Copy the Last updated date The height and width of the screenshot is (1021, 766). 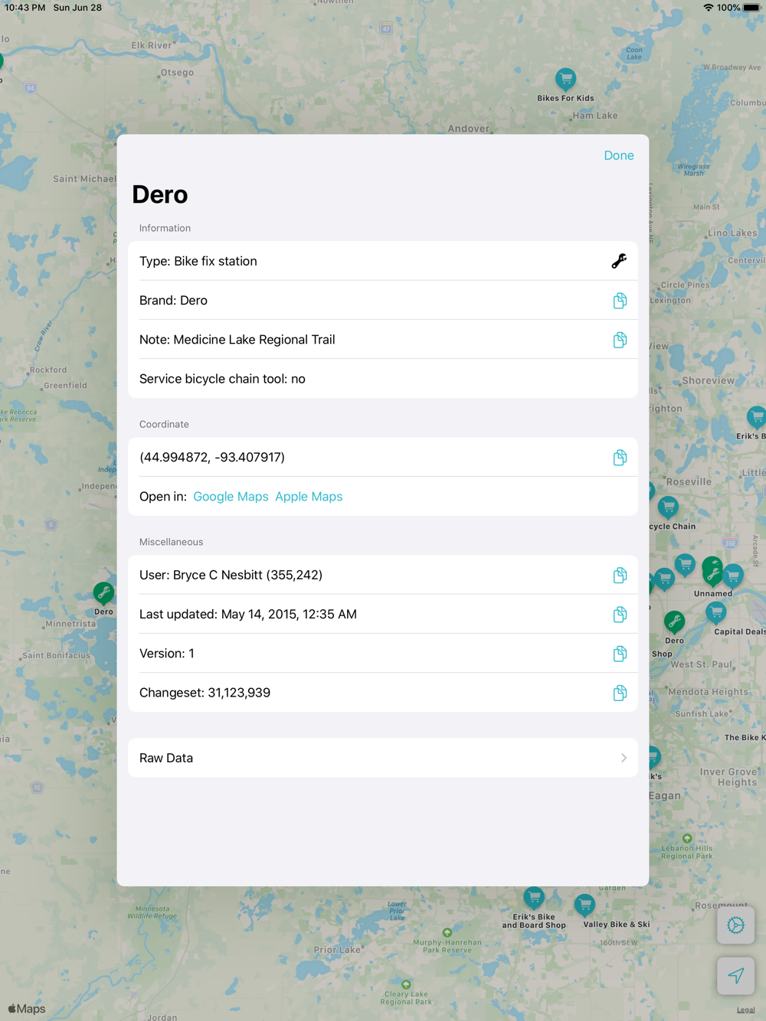pyautogui.click(x=620, y=615)
